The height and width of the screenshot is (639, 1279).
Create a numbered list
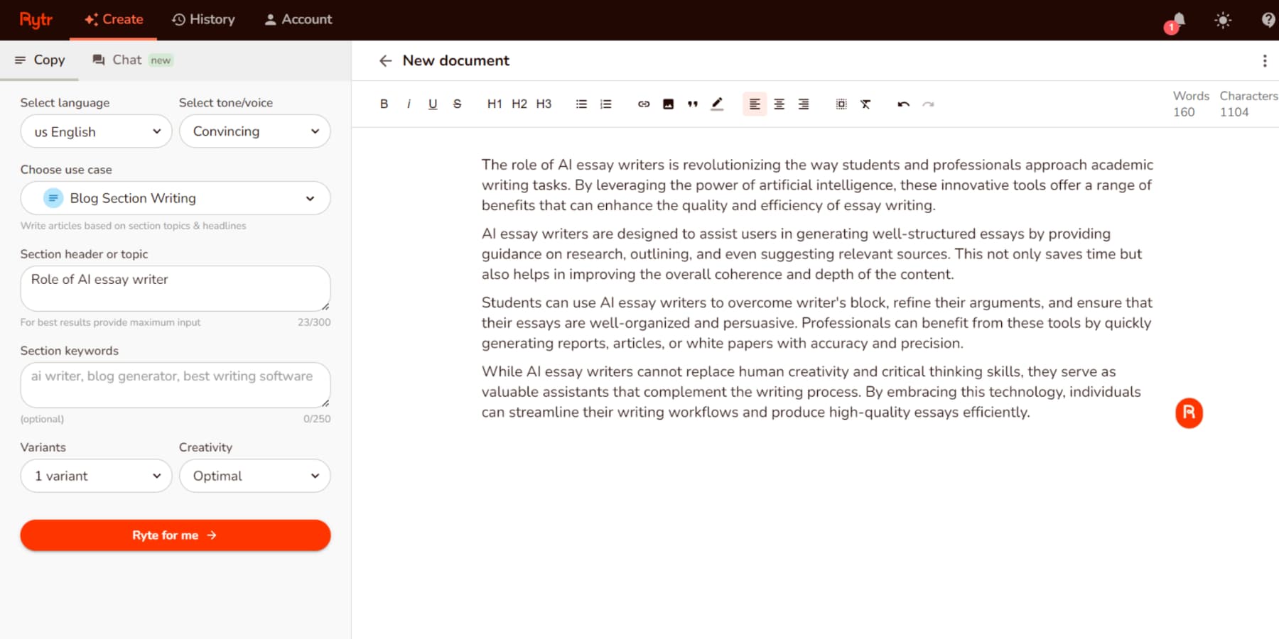pyautogui.click(x=605, y=104)
